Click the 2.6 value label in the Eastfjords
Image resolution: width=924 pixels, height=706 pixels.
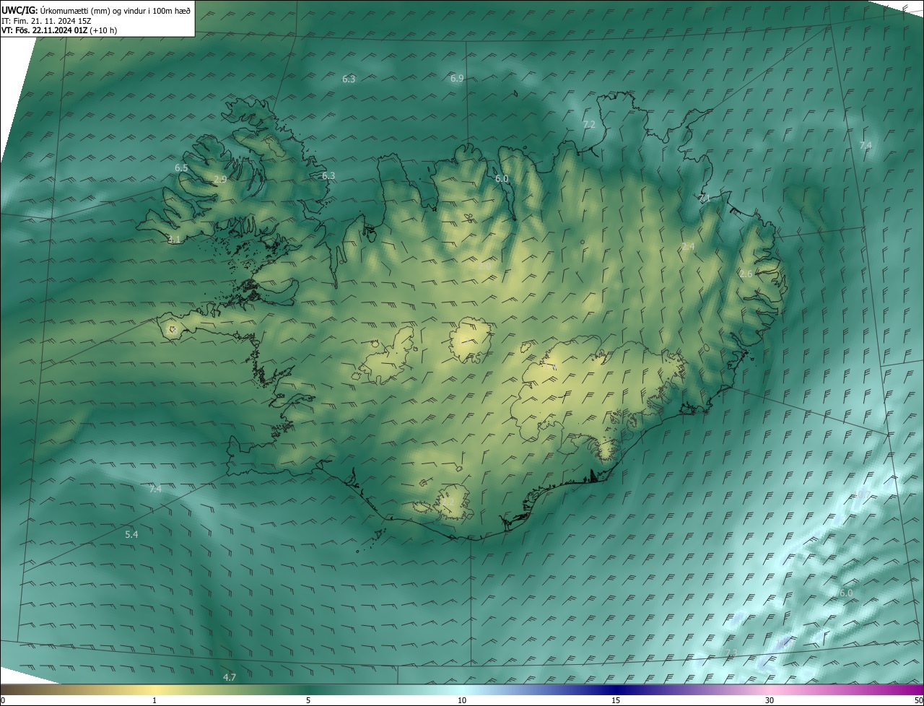746,274
